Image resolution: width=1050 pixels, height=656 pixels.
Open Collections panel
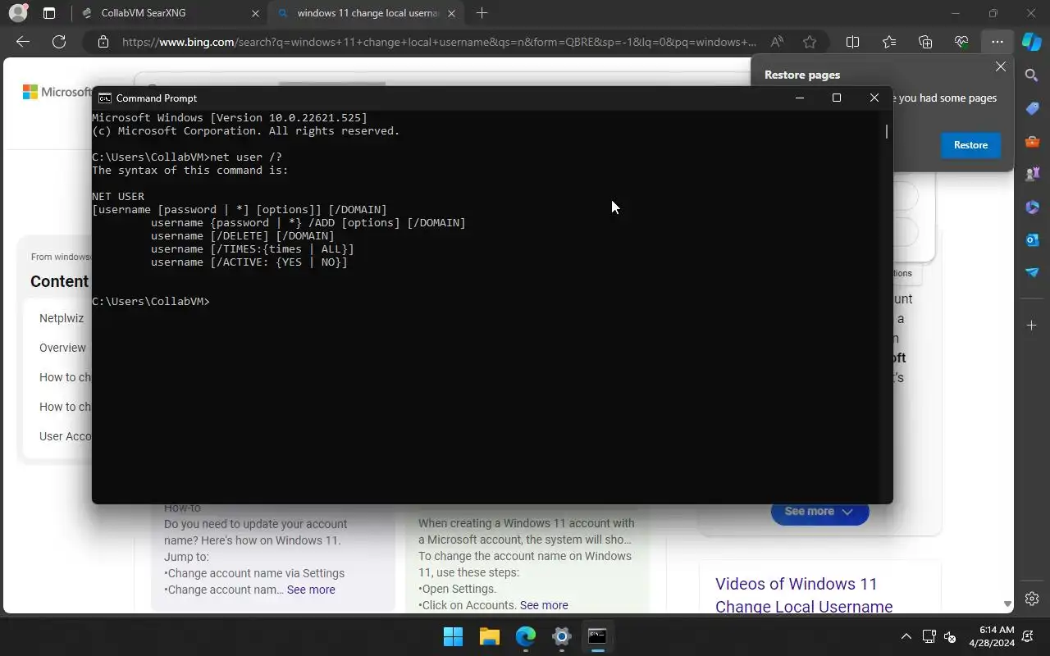pos(925,42)
